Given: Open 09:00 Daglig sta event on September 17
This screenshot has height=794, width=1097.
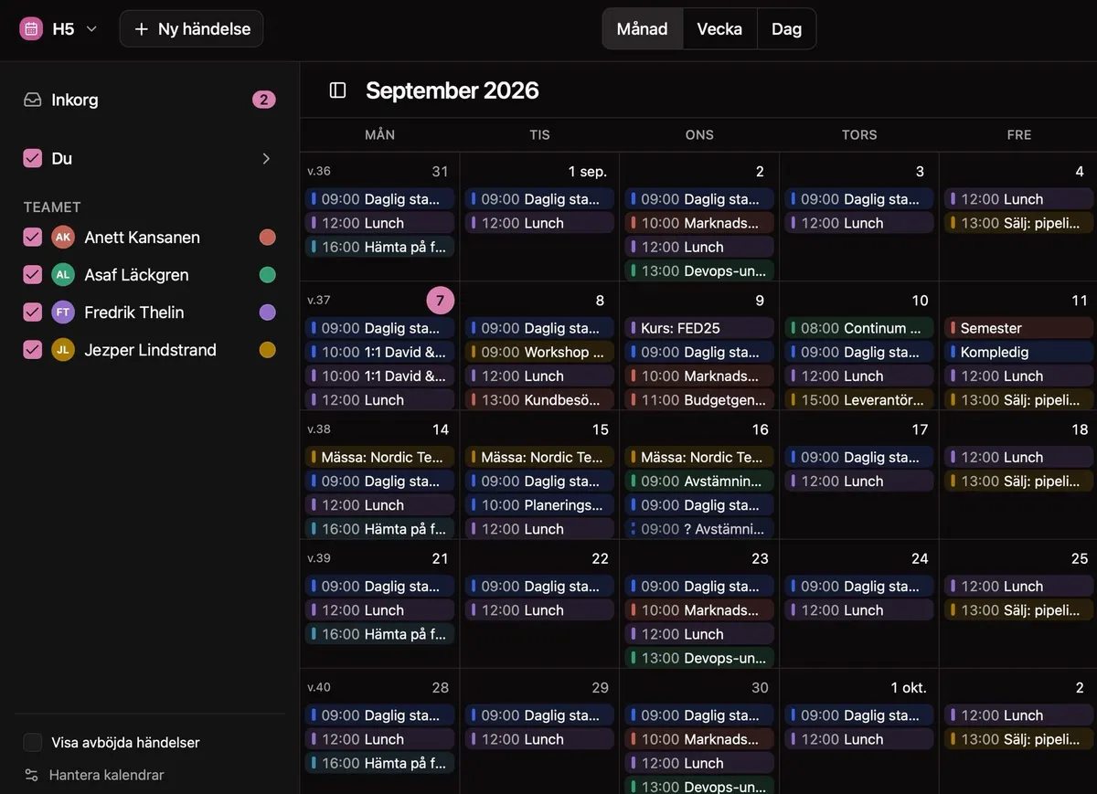Looking at the screenshot, I should pos(859,457).
